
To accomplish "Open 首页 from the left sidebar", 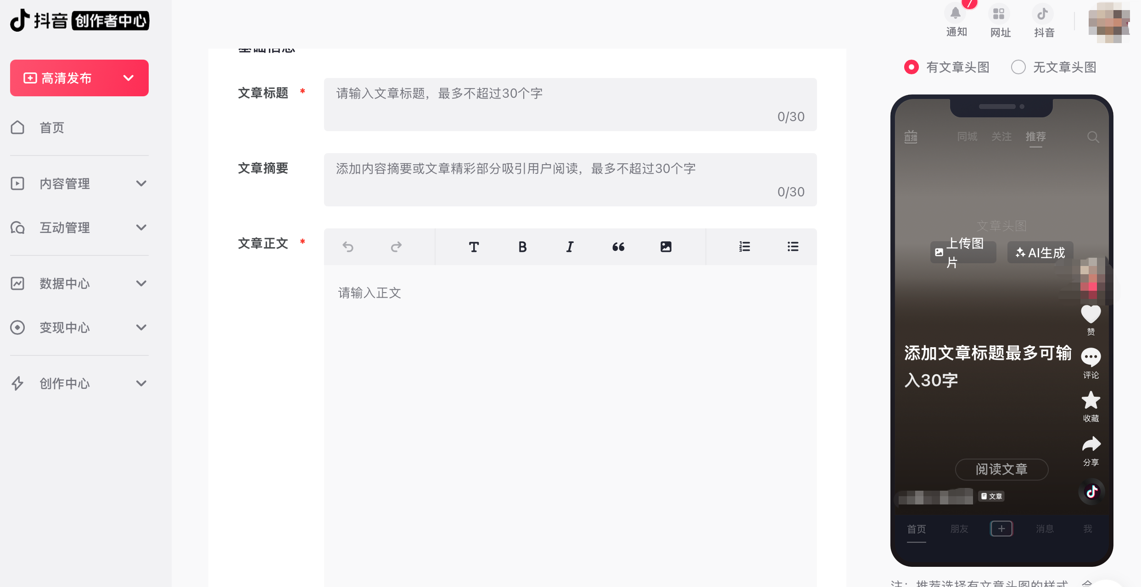I will click(51, 127).
